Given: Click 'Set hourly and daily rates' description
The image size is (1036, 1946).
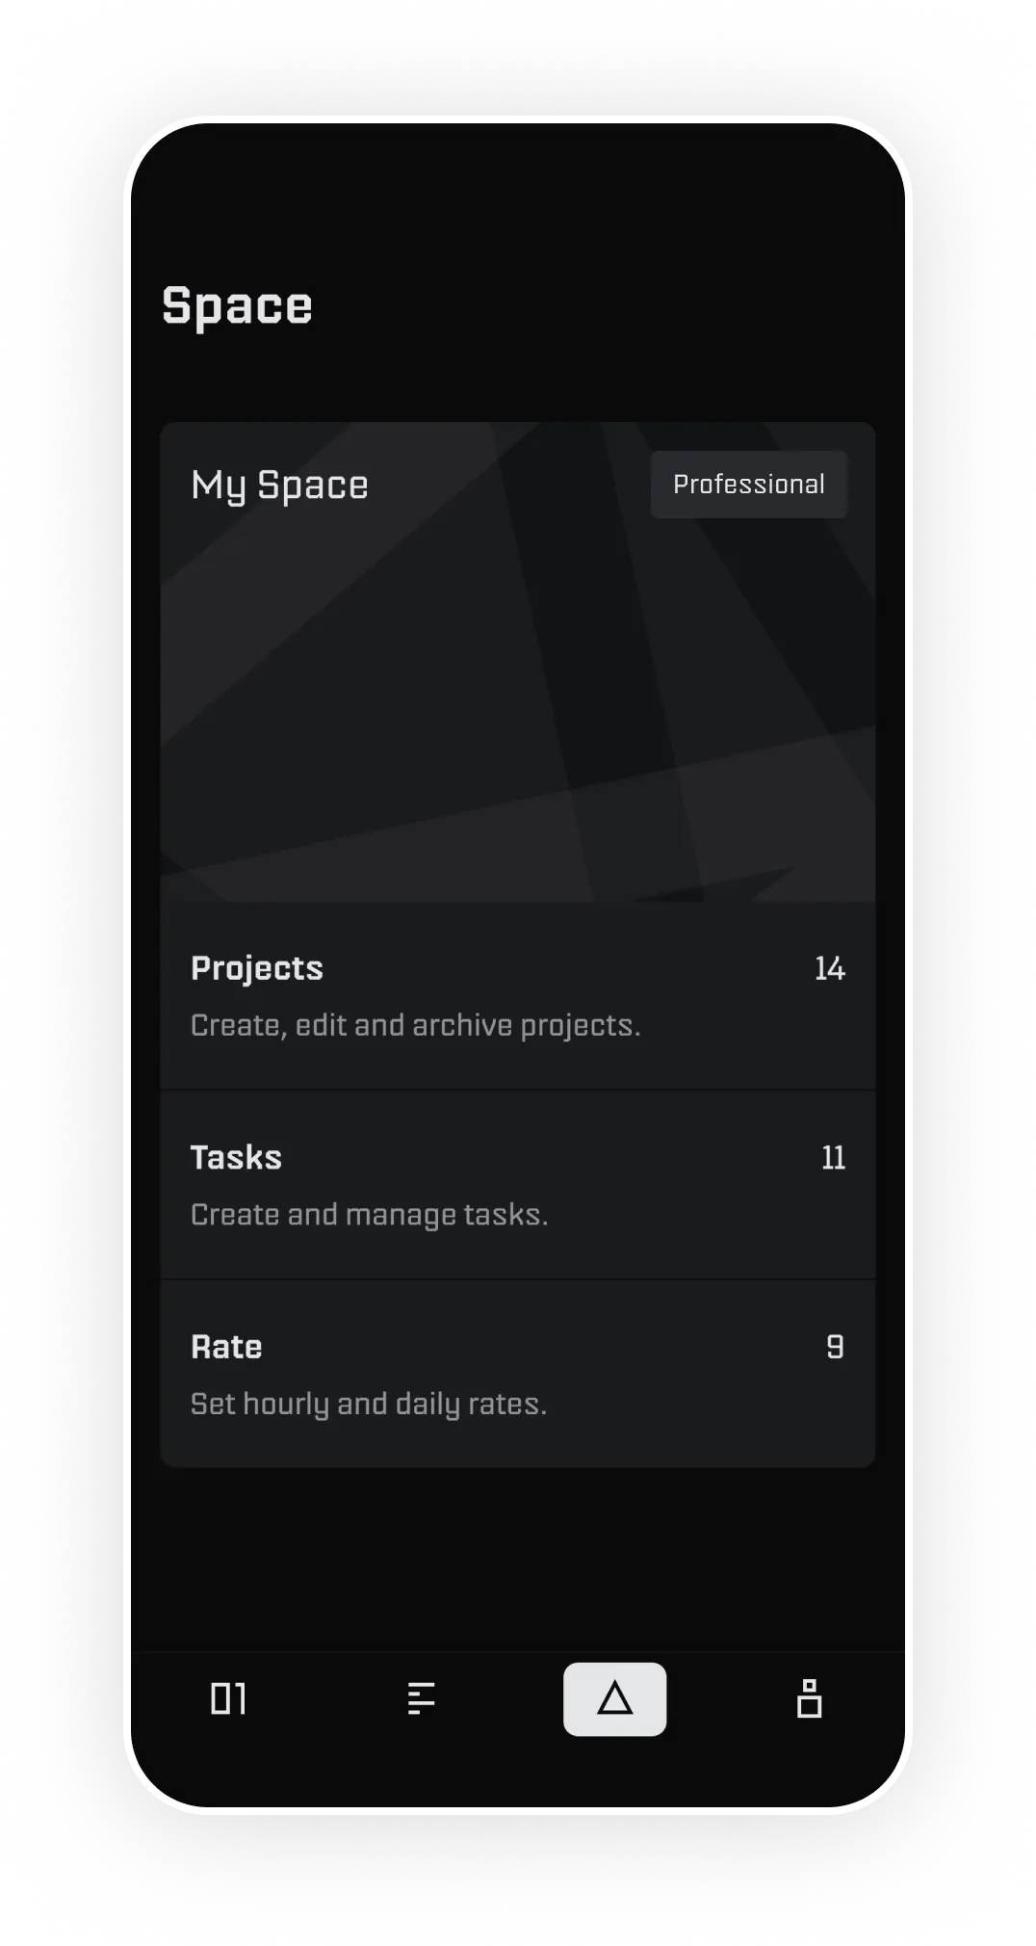Looking at the screenshot, I should pos(369,1405).
